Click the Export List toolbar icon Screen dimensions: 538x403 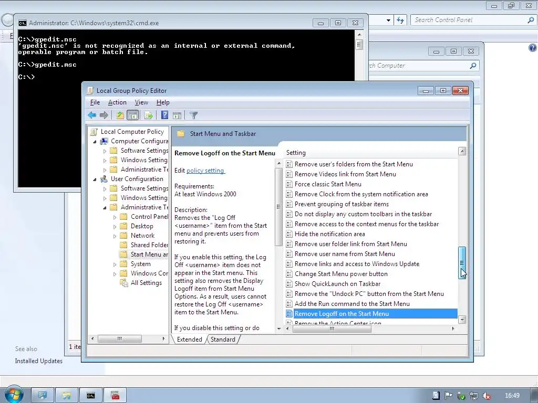coord(149,115)
